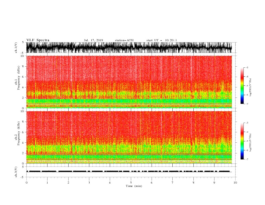Click the "6" frequency tick of ch.1 spectrogram
This screenshot has width=265, height=205.
[x=23, y=77]
